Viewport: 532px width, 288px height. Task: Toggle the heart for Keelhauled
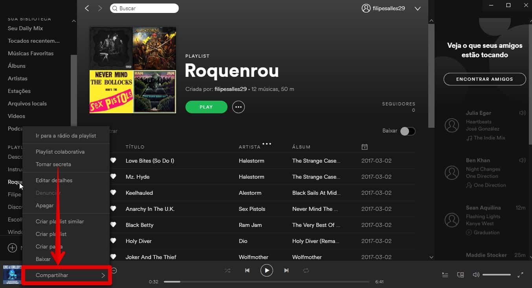113,193
